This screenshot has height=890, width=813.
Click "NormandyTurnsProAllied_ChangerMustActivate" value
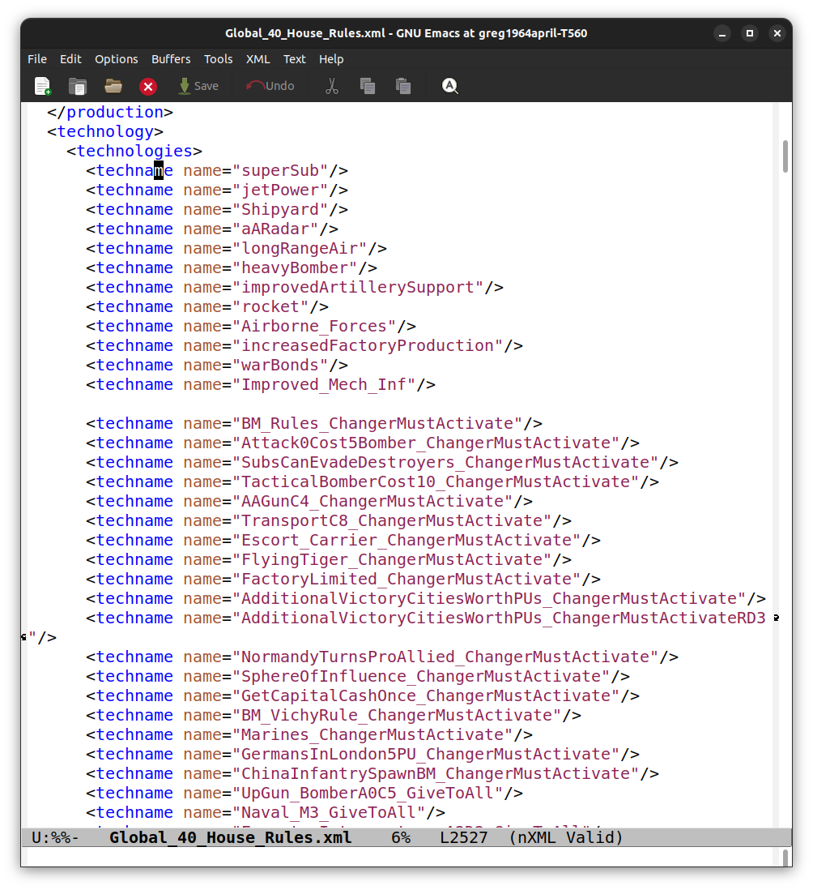tap(445, 657)
